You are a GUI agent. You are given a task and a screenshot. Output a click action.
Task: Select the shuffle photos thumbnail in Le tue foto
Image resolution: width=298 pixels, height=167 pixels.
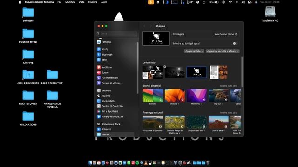click(153, 72)
